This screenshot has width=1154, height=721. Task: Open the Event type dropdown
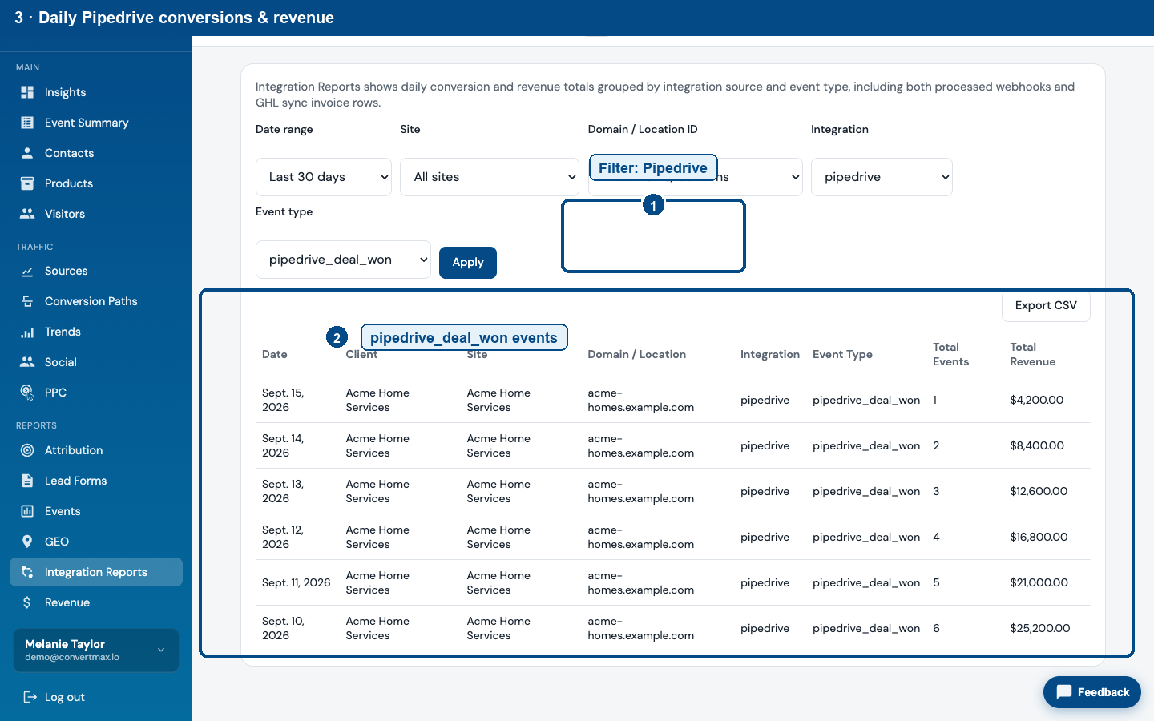[x=343, y=260]
